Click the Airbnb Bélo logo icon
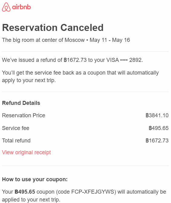This screenshot has height=203, width=171. tap(6, 7)
